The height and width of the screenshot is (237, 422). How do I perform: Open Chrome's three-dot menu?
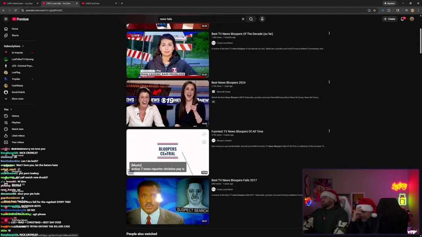[x=418, y=10]
